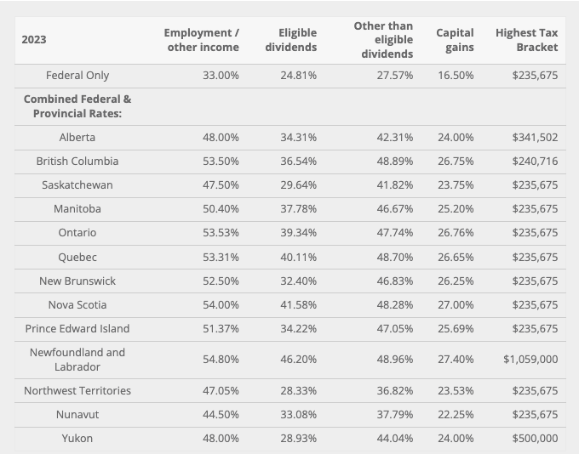Select the $1,059,000 tax bracket value
Screen dimensions: 579x454
530,360
